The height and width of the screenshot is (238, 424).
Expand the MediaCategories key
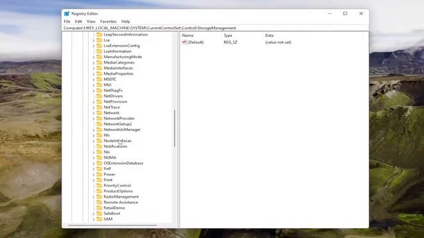click(x=93, y=63)
